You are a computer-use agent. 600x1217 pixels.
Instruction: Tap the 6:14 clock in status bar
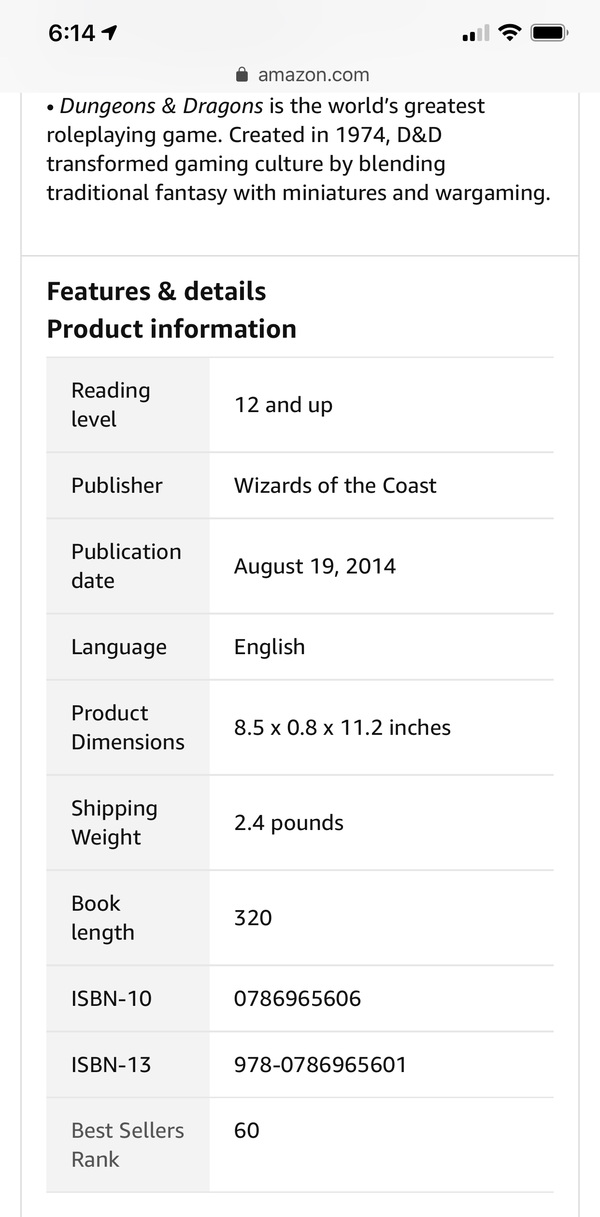(x=71, y=33)
